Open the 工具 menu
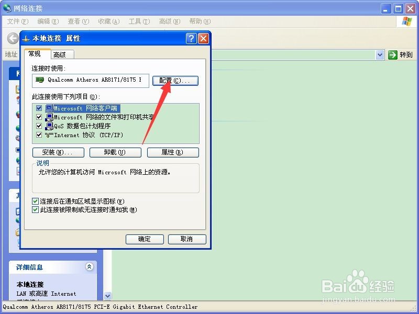Viewport: 419px width, 314px height. [x=138, y=21]
